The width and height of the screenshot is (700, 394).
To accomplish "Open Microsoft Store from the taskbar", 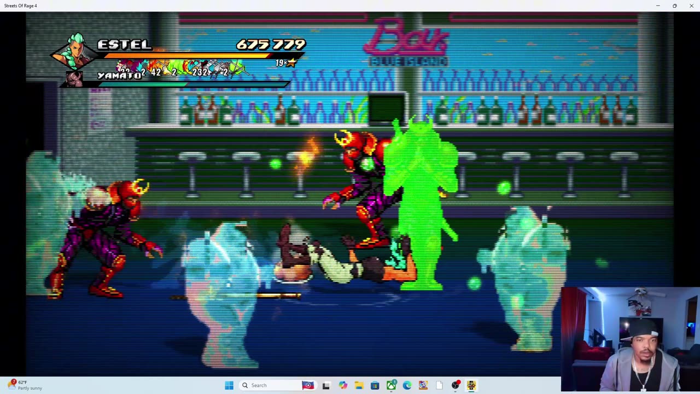I will (x=375, y=385).
